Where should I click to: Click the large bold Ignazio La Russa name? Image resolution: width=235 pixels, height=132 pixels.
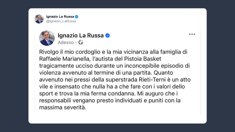[81, 35]
